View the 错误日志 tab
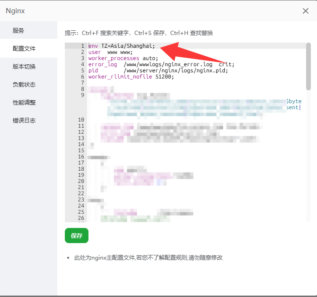Viewport: 317px width, 297px height. (24, 121)
